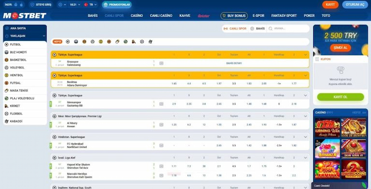Click the Apple download icon next to INDIR
Image resolution: width=371 pixels, height=189 pixels.
coord(21,4)
